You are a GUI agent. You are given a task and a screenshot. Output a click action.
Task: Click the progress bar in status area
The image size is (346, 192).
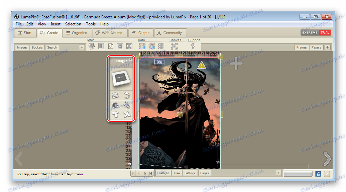point(298,174)
